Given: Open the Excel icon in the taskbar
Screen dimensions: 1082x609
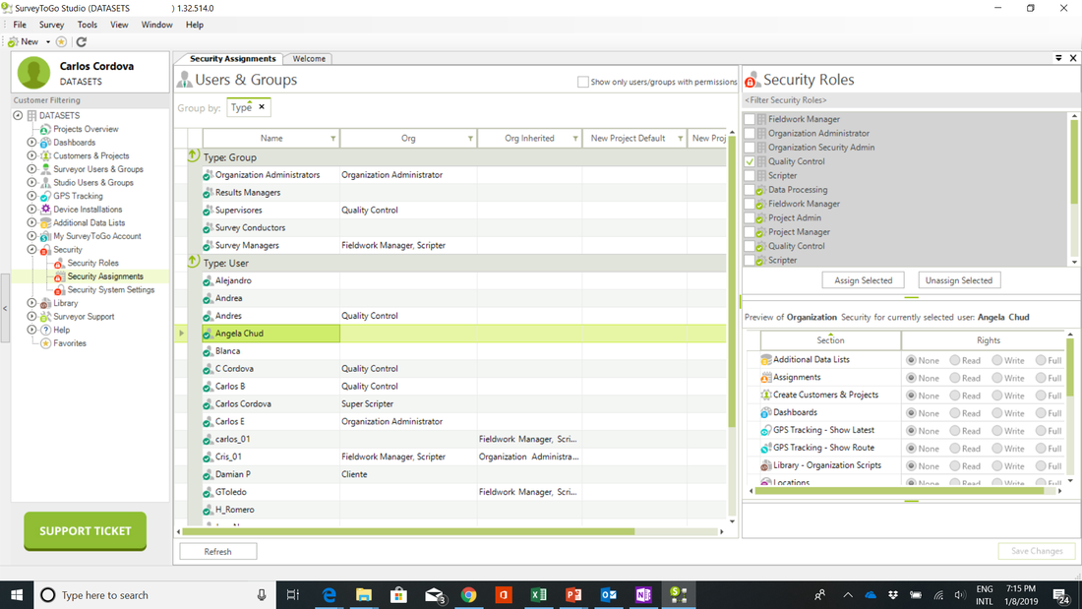Looking at the screenshot, I should (x=538, y=594).
